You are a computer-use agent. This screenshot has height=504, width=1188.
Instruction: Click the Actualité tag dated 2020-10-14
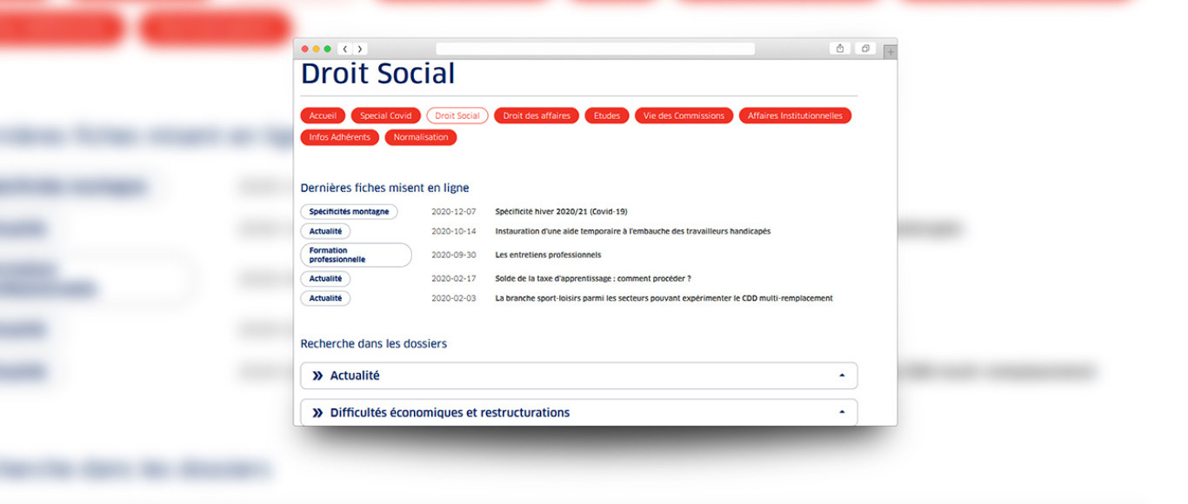pyautogui.click(x=325, y=231)
